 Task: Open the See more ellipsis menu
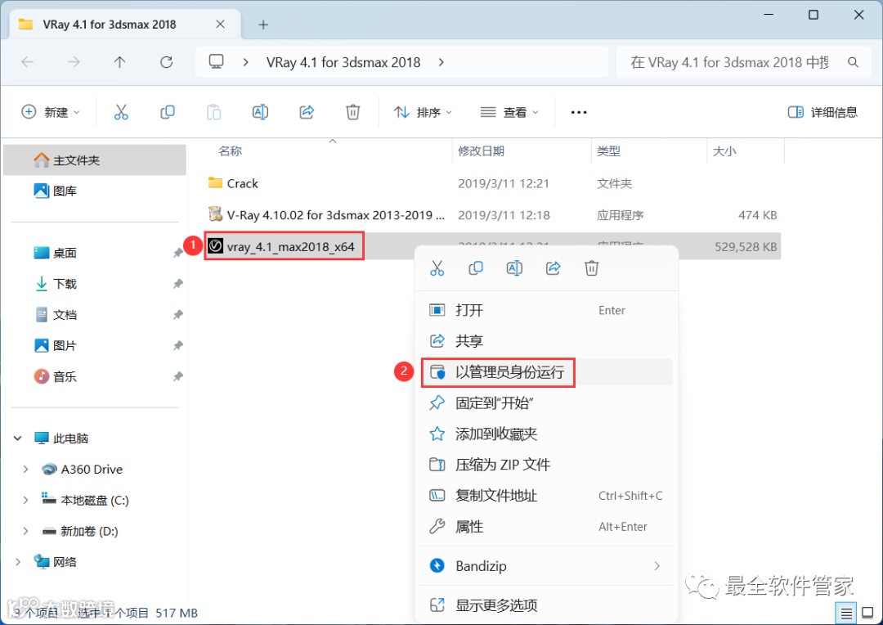(x=579, y=112)
